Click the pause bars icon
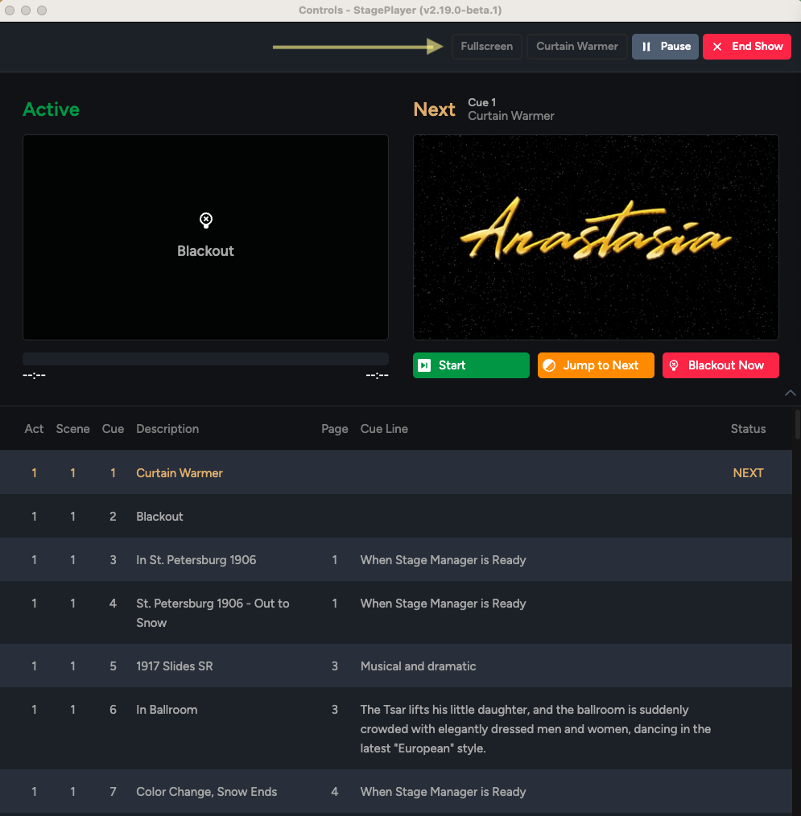 pyautogui.click(x=646, y=47)
